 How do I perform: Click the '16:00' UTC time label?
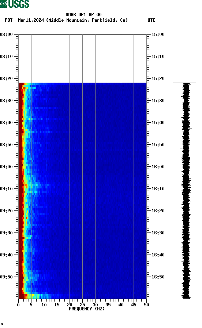click(x=158, y=167)
